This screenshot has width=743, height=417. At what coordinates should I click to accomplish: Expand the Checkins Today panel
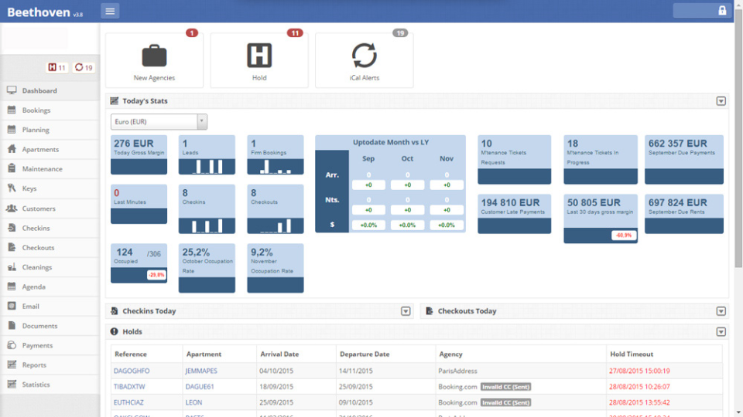pyautogui.click(x=406, y=311)
